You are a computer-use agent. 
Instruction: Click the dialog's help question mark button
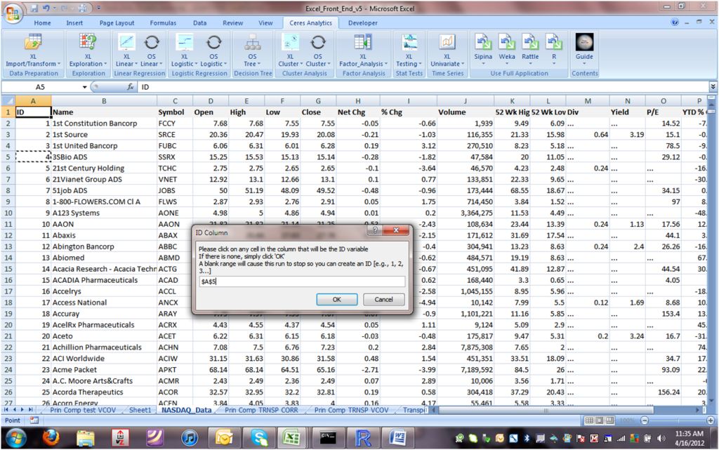coord(375,230)
